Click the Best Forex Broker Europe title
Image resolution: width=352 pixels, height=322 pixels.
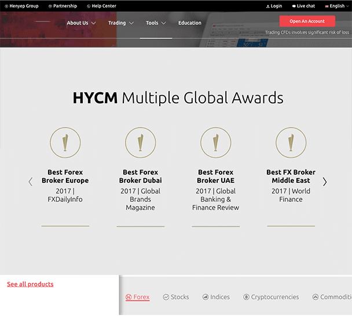click(x=65, y=176)
